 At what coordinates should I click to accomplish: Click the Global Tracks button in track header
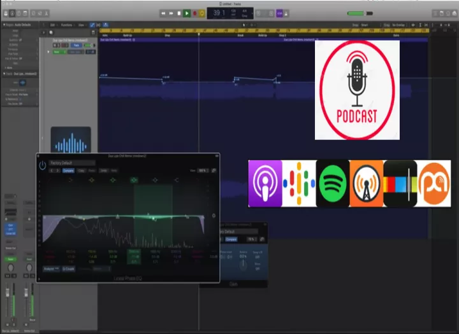93,32
